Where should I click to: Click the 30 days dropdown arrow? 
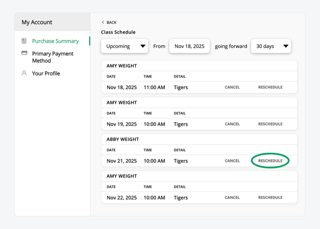pyautogui.click(x=286, y=46)
